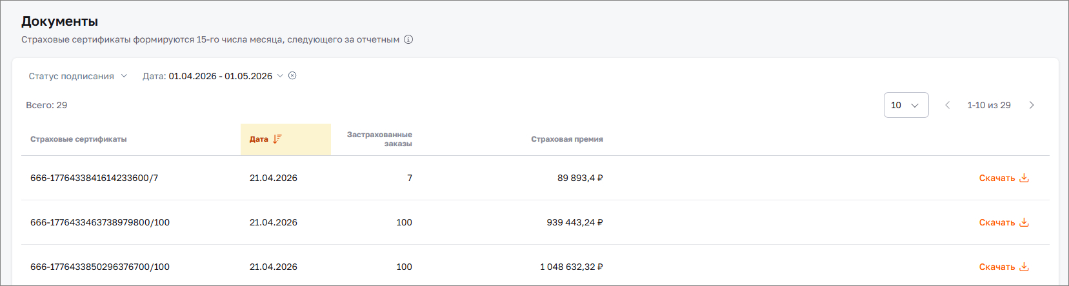1069x286 pixels.
Task: Clear the date filter with the x icon
Action: pyautogui.click(x=292, y=75)
